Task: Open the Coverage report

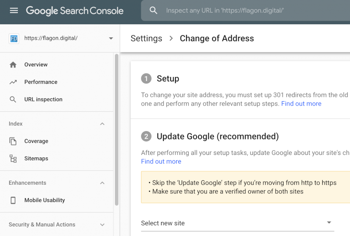Action: coord(36,141)
